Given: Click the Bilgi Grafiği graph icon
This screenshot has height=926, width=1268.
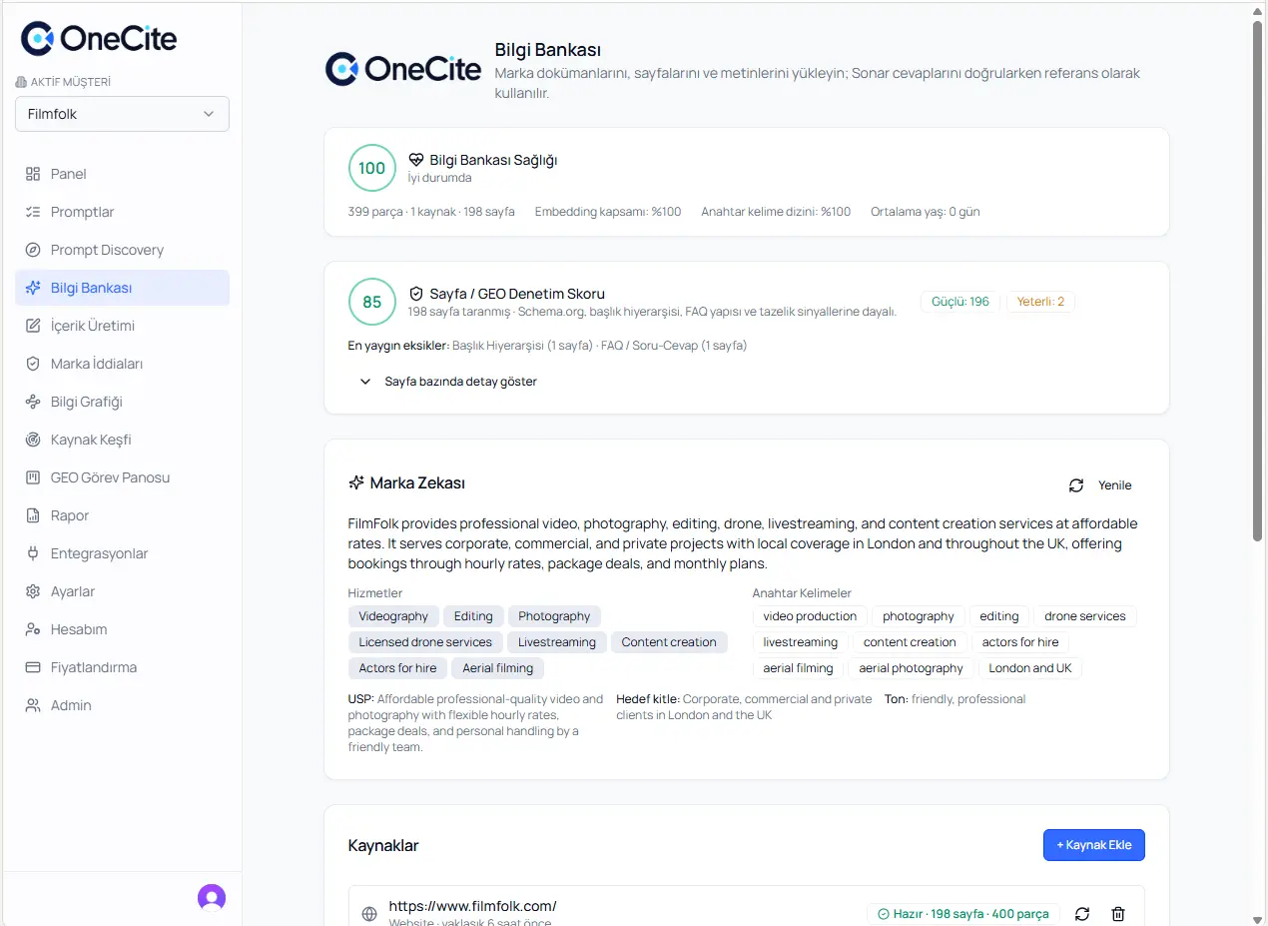Looking at the screenshot, I should (x=33, y=402).
